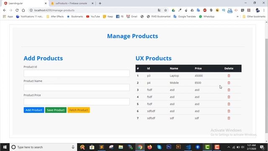Open Keep bookmark
Screen dimensions: 268x151
point(108,17)
